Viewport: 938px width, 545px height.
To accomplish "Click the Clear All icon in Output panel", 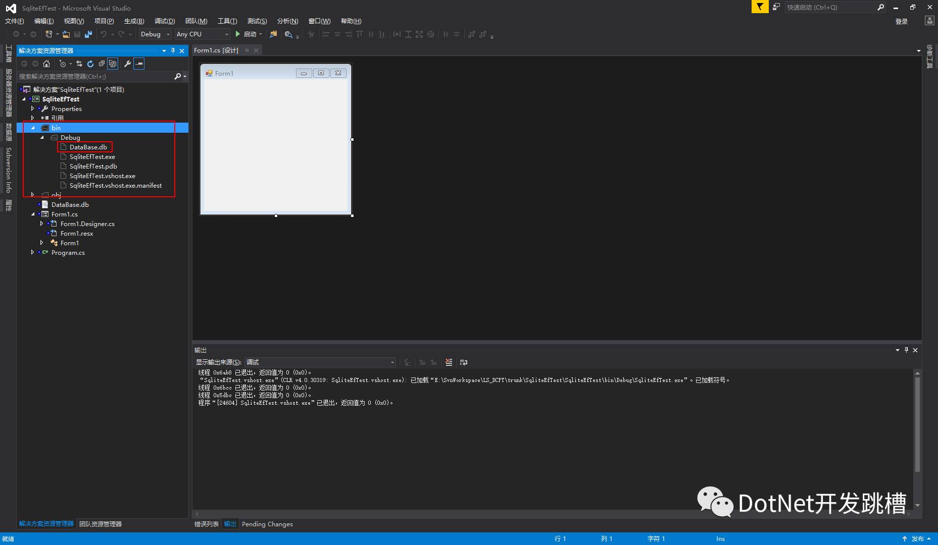I will [x=449, y=362].
